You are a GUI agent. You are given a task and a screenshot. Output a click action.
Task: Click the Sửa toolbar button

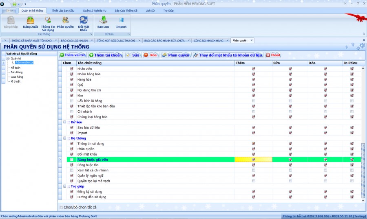(133, 55)
